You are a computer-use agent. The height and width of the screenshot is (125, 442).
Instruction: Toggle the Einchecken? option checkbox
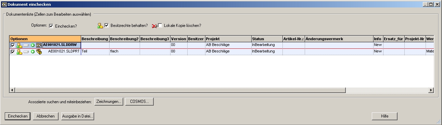pyautogui.click(x=51, y=26)
